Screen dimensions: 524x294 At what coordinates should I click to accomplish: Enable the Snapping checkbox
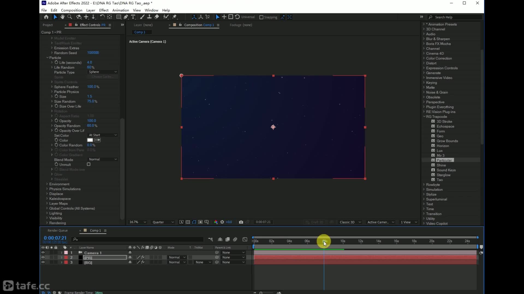point(261,17)
